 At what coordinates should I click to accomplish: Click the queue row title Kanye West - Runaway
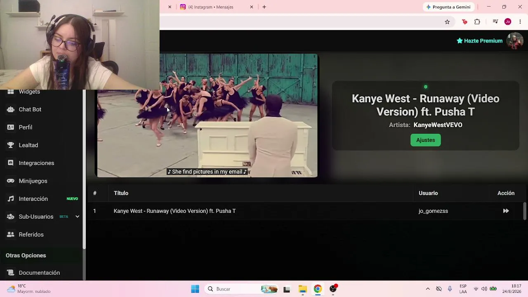coord(174,211)
